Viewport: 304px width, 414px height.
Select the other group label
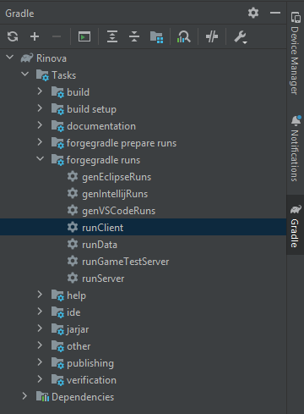(x=79, y=346)
